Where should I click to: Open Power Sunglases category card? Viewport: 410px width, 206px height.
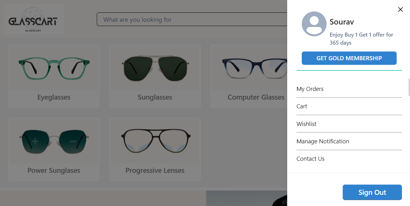54,149
